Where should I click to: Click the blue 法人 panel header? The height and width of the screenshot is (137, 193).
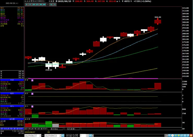pyautogui.click(x=12, y=106)
